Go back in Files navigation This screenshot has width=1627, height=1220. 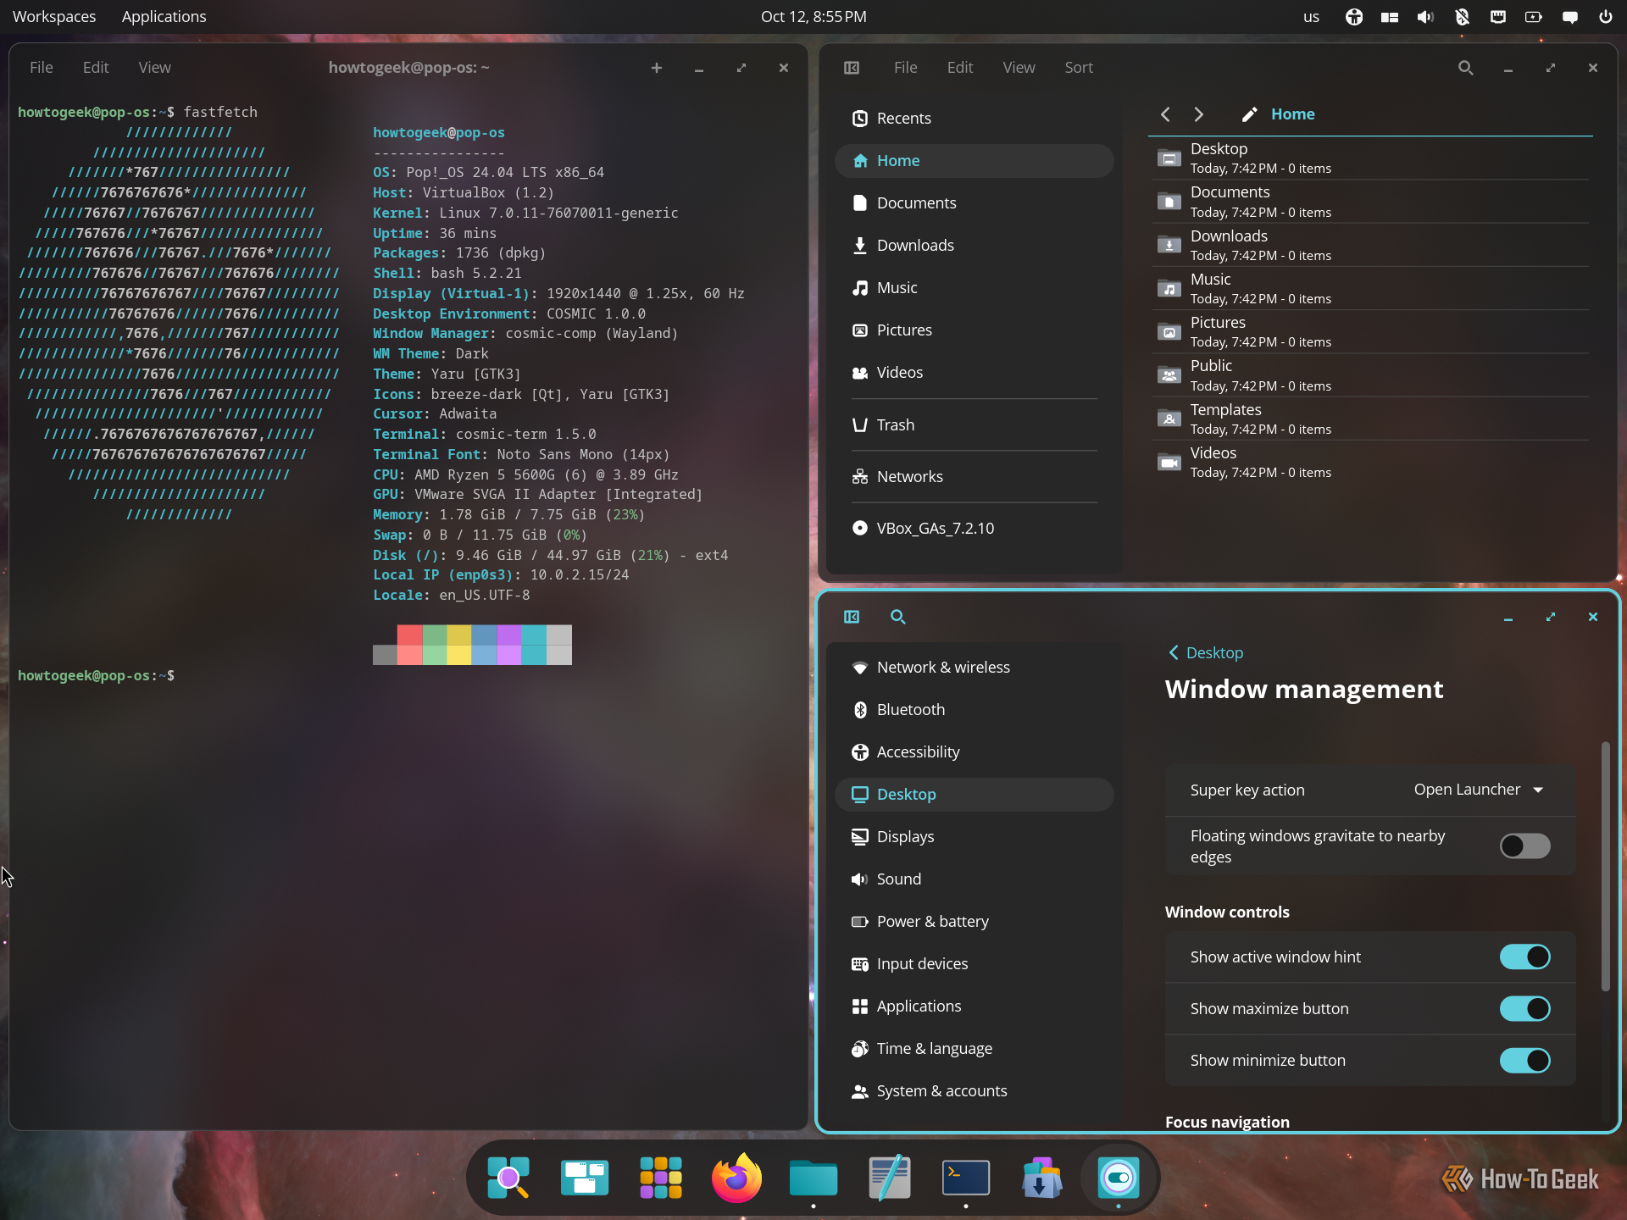[1165, 114]
